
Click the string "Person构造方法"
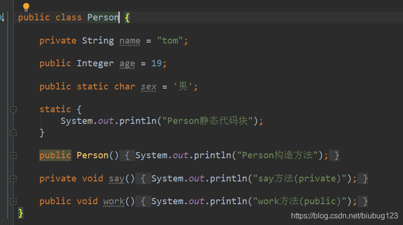(277, 155)
